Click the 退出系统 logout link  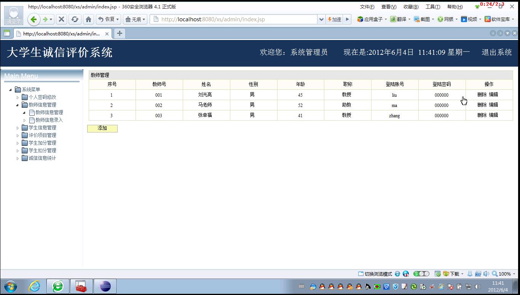pyautogui.click(x=497, y=52)
